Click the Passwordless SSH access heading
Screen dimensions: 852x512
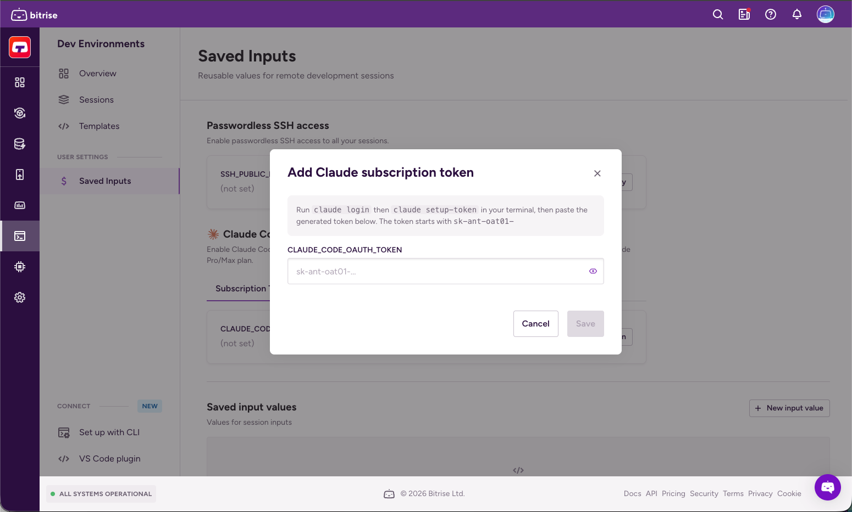tap(268, 126)
